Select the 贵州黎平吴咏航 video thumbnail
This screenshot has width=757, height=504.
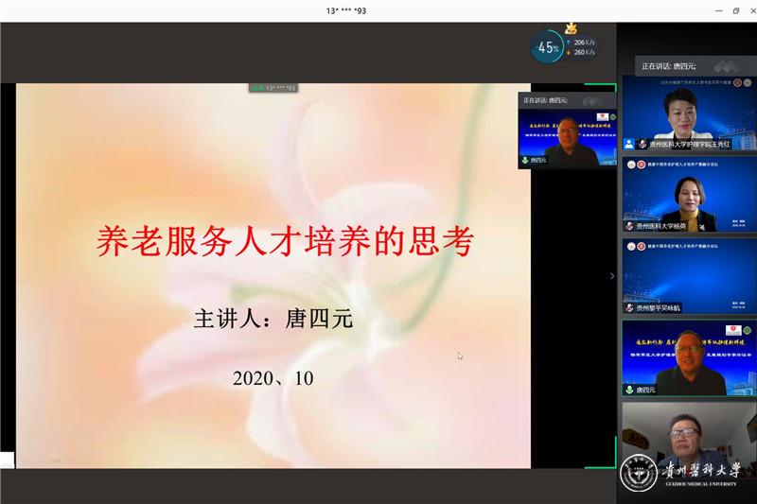click(687, 275)
